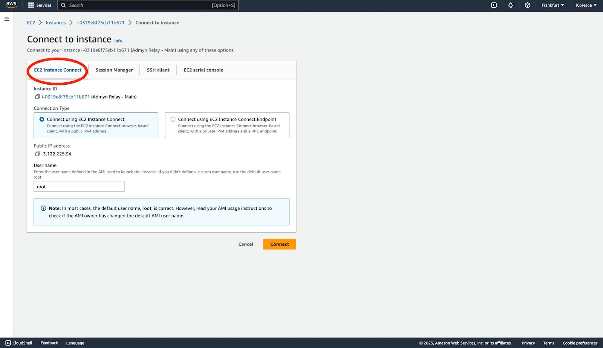Screen dimensions: 603x348
Task: Open the help question mark menu
Action: click(x=528, y=5)
